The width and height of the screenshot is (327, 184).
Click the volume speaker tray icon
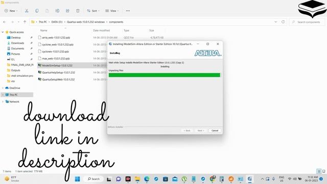coord(295,179)
